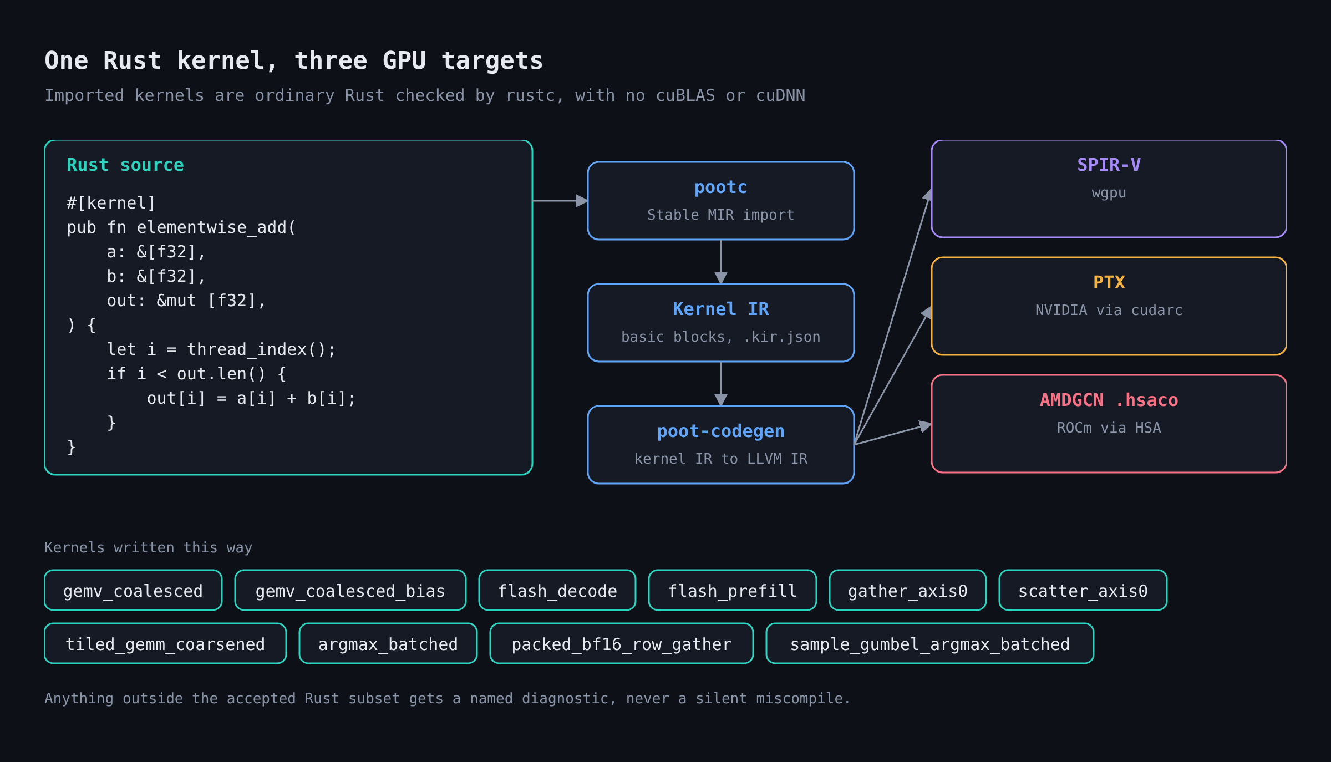1331x762 pixels.
Task: Click 'pub fn elementwise_add(' code line
Action: [181, 227]
